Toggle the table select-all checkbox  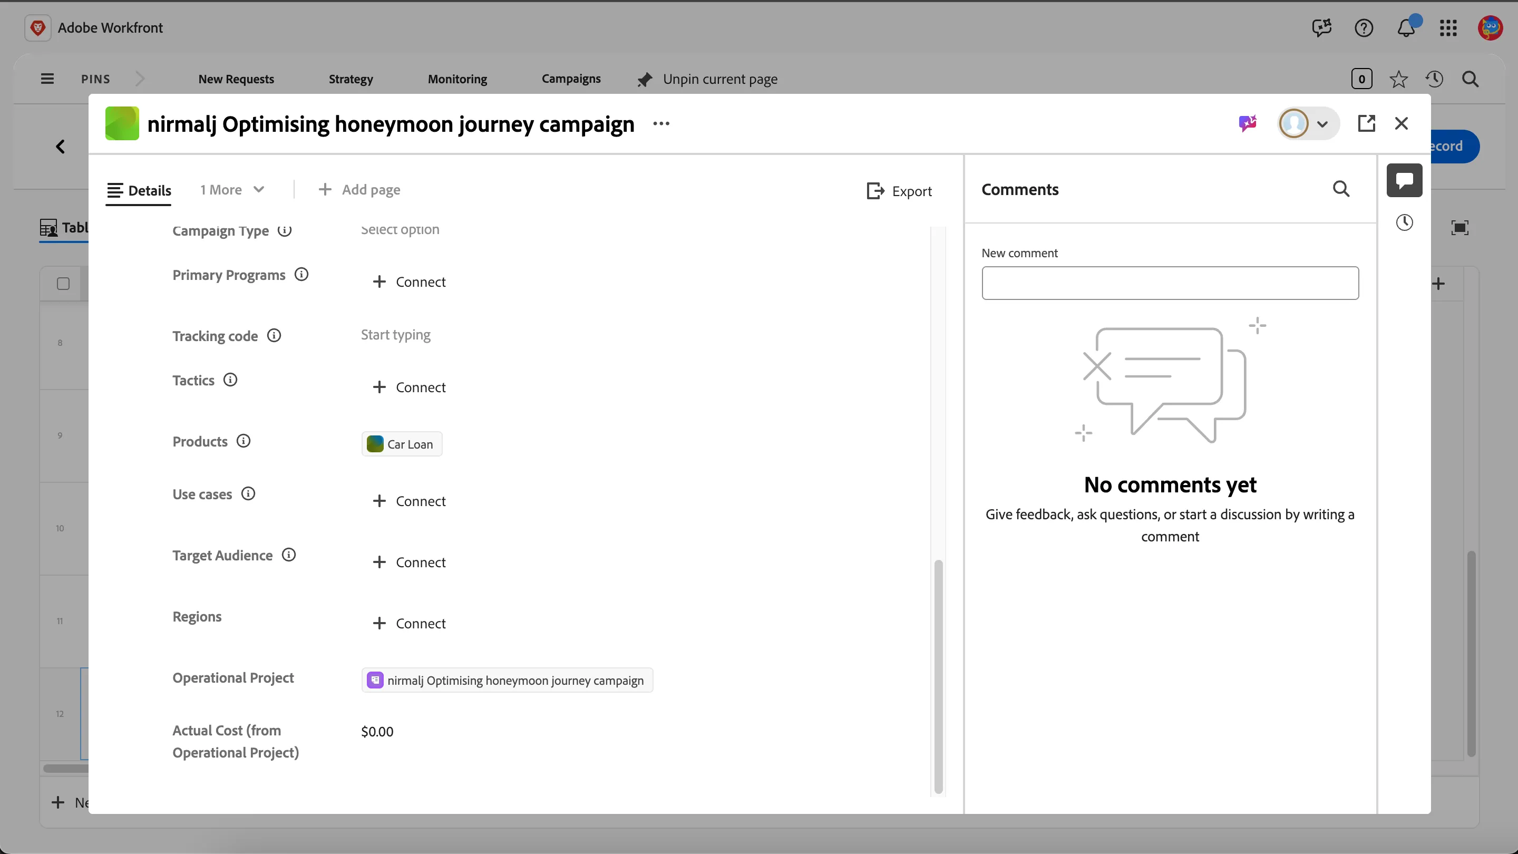63,284
